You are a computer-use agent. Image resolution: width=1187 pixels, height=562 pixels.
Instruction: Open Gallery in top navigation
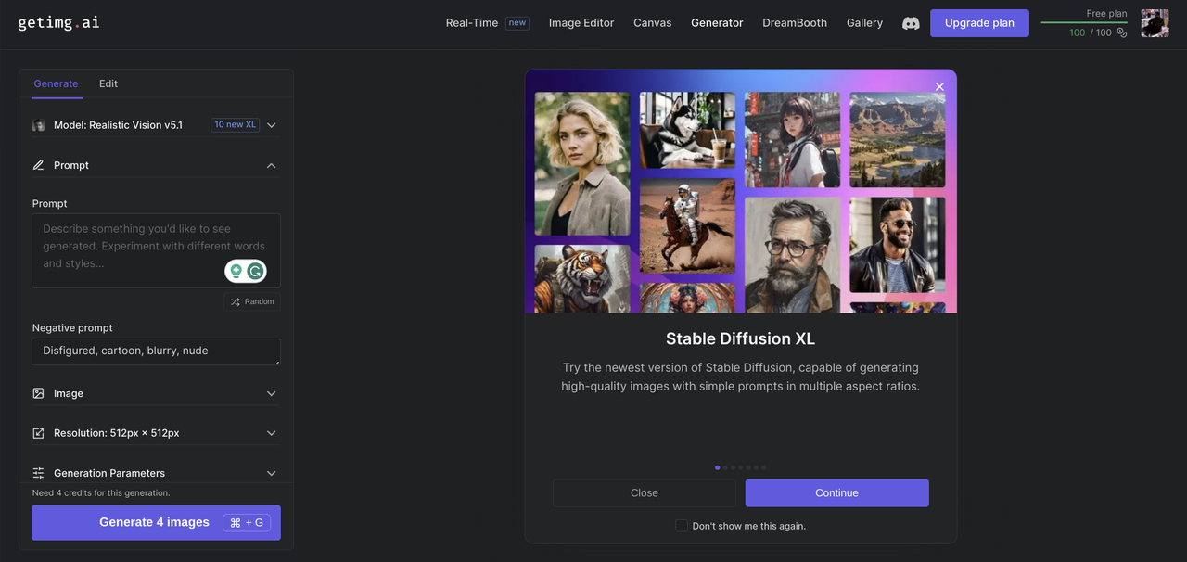[x=864, y=23]
